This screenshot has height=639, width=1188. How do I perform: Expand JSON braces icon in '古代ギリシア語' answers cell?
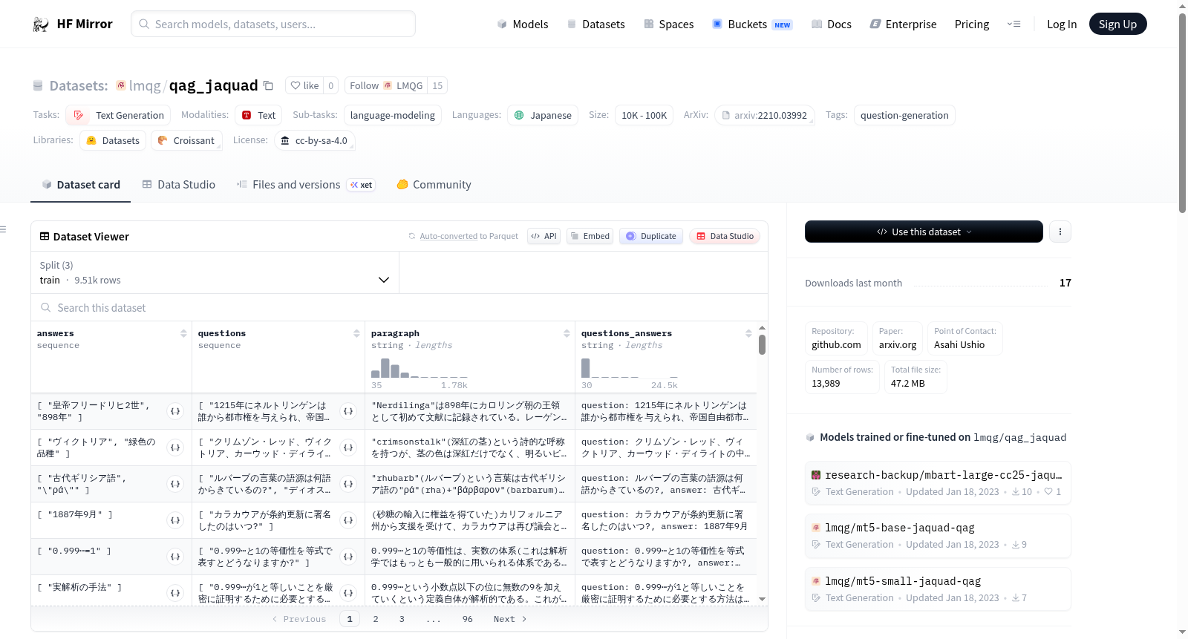pyautogui.click(x=175, y=484)
